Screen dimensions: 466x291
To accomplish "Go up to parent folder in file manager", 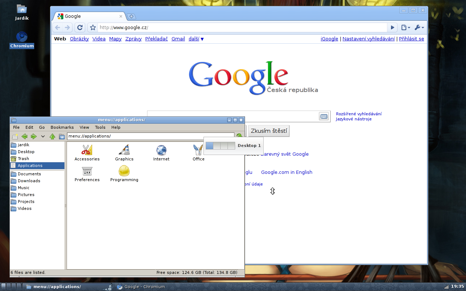I will 52,136.
